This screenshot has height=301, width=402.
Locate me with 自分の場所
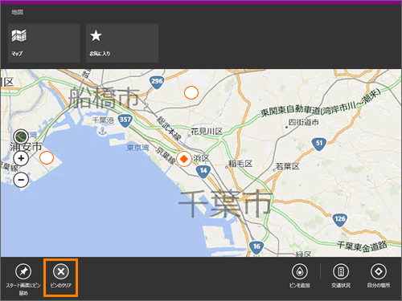pos(379,275)
